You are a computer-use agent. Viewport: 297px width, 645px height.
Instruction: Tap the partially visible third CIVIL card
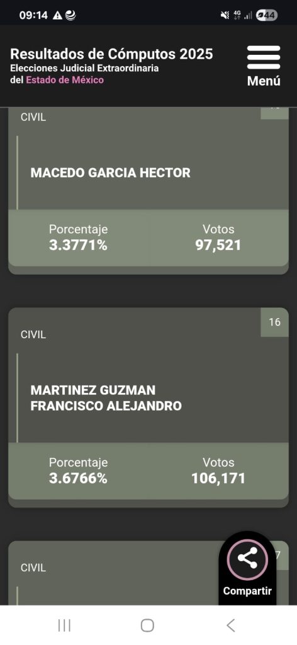[x=115, y=573]
